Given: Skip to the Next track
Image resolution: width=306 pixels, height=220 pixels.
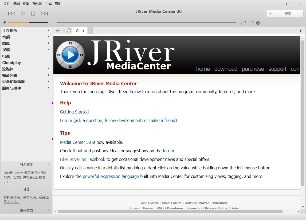Looking at the screenshot, I should (x=44, y=14).
